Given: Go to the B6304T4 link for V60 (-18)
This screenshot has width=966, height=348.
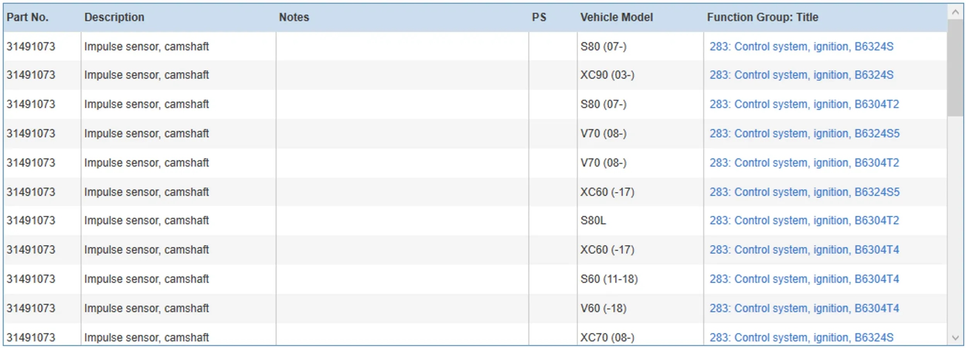Looking at the screenshot, I should click(x=804, y=308).
